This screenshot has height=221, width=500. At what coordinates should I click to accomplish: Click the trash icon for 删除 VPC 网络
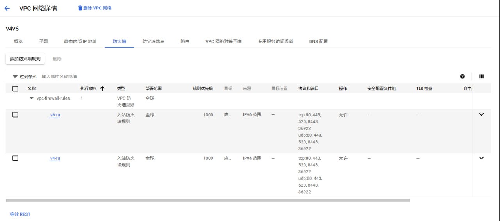click(x=80, y=8)
